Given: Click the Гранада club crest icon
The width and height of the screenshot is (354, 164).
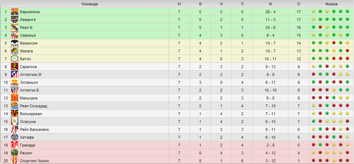Looking at the screenshot, I should 15,145.
